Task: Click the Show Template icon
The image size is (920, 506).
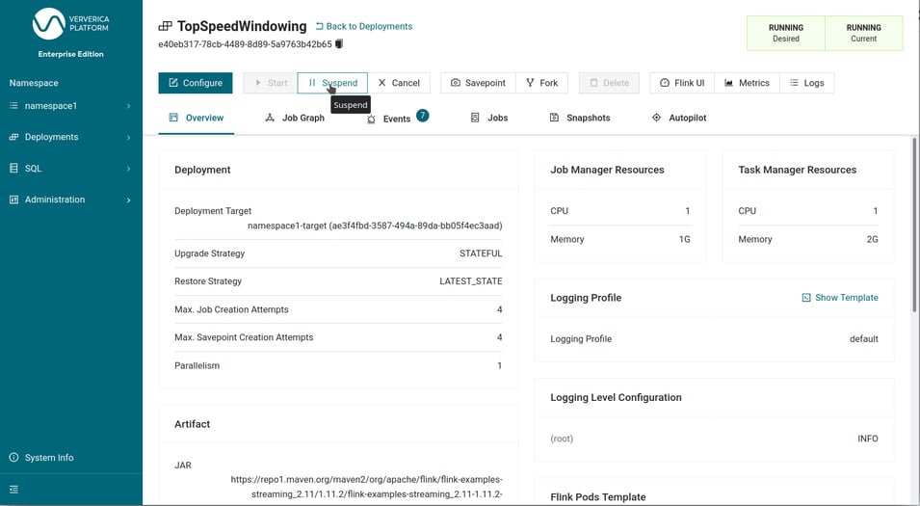Action: pyautogui.click(x=806, y=298)
